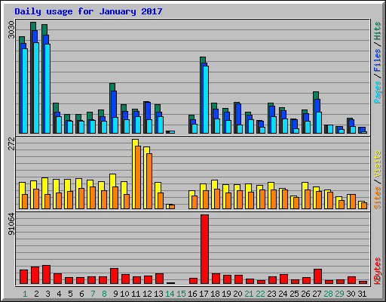Click day label 14 on the x-axis
This screenshot has height=302, width=386.
[x=170, y=294]
